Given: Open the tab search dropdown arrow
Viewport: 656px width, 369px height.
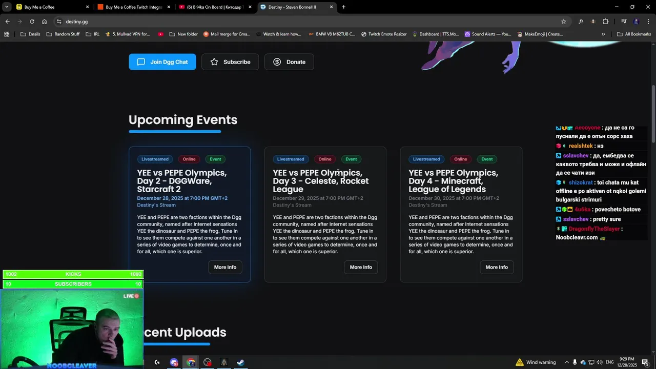Looking at the screenshot, I should (7, 7).
